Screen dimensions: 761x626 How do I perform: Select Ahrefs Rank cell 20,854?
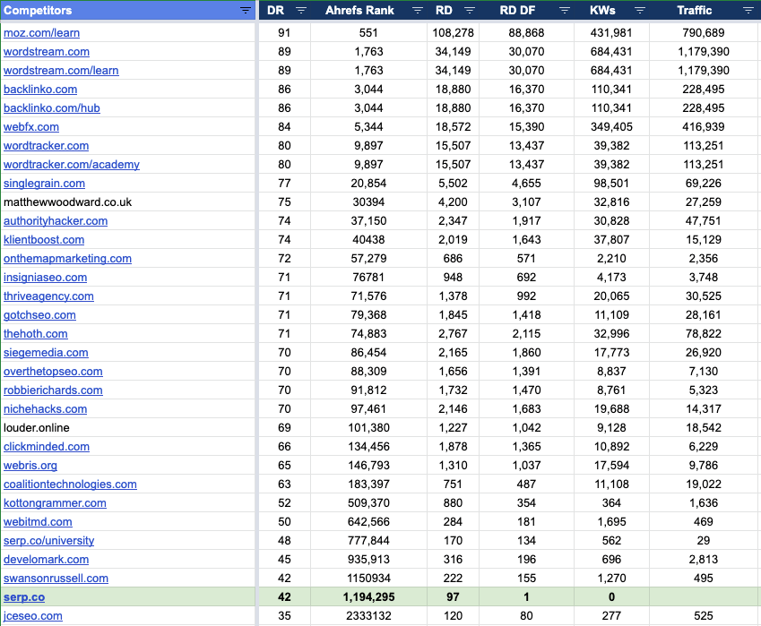[x=369, y=184]
